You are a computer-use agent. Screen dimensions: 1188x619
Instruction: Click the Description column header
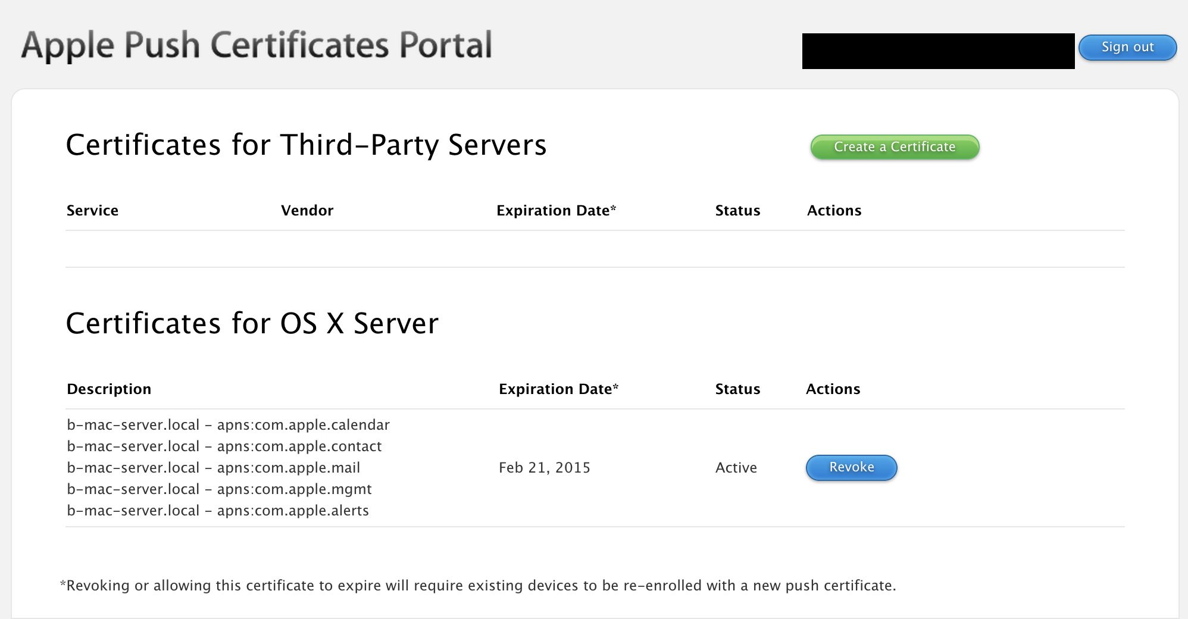[109, 389]
